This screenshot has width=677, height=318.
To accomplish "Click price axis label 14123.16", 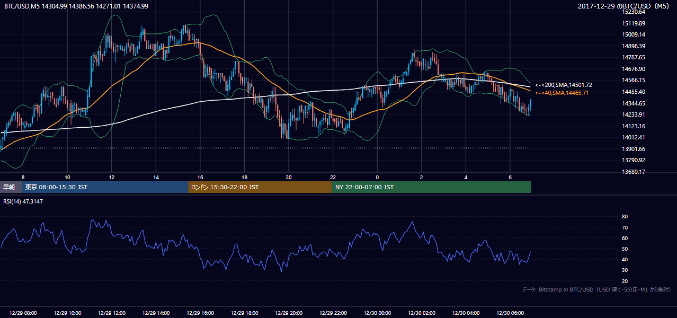I will click(x=633, y=126).
